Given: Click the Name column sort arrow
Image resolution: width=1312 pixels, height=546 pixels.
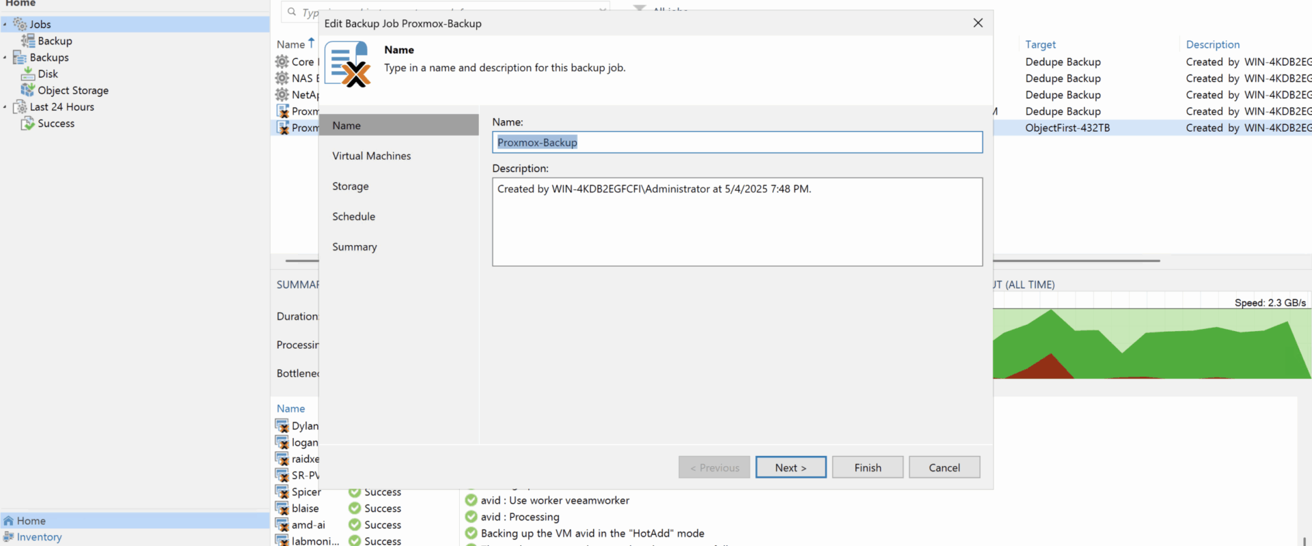Looking at the screenshot, I should (312, 42).
